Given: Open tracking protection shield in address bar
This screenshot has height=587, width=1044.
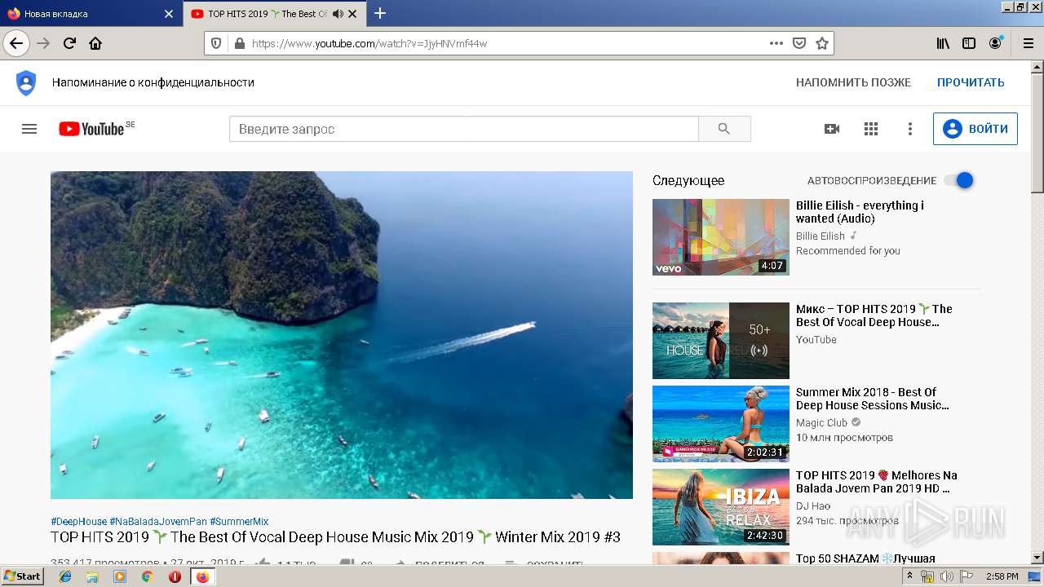Looking at the screenshot, I should (216, 43).
